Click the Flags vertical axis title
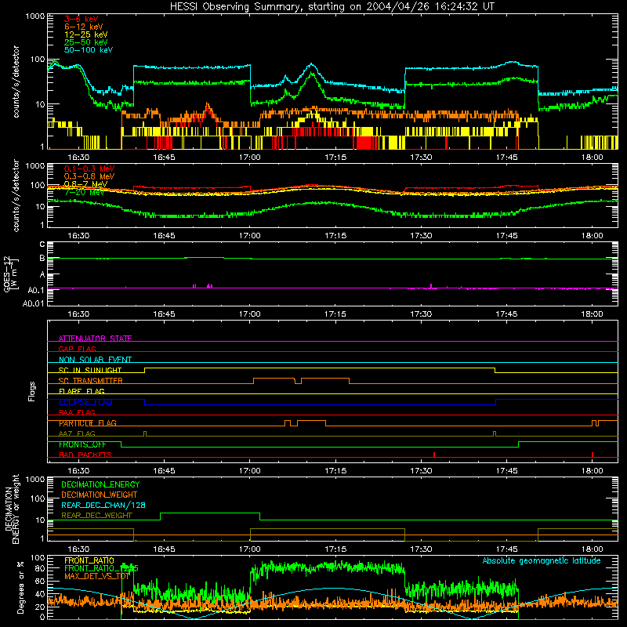Screen dimensions: 627x627 pyautogui.click(x=32, y=391)
